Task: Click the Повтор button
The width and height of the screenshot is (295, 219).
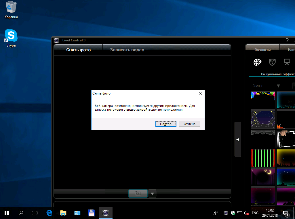Action: click(166, 124)
